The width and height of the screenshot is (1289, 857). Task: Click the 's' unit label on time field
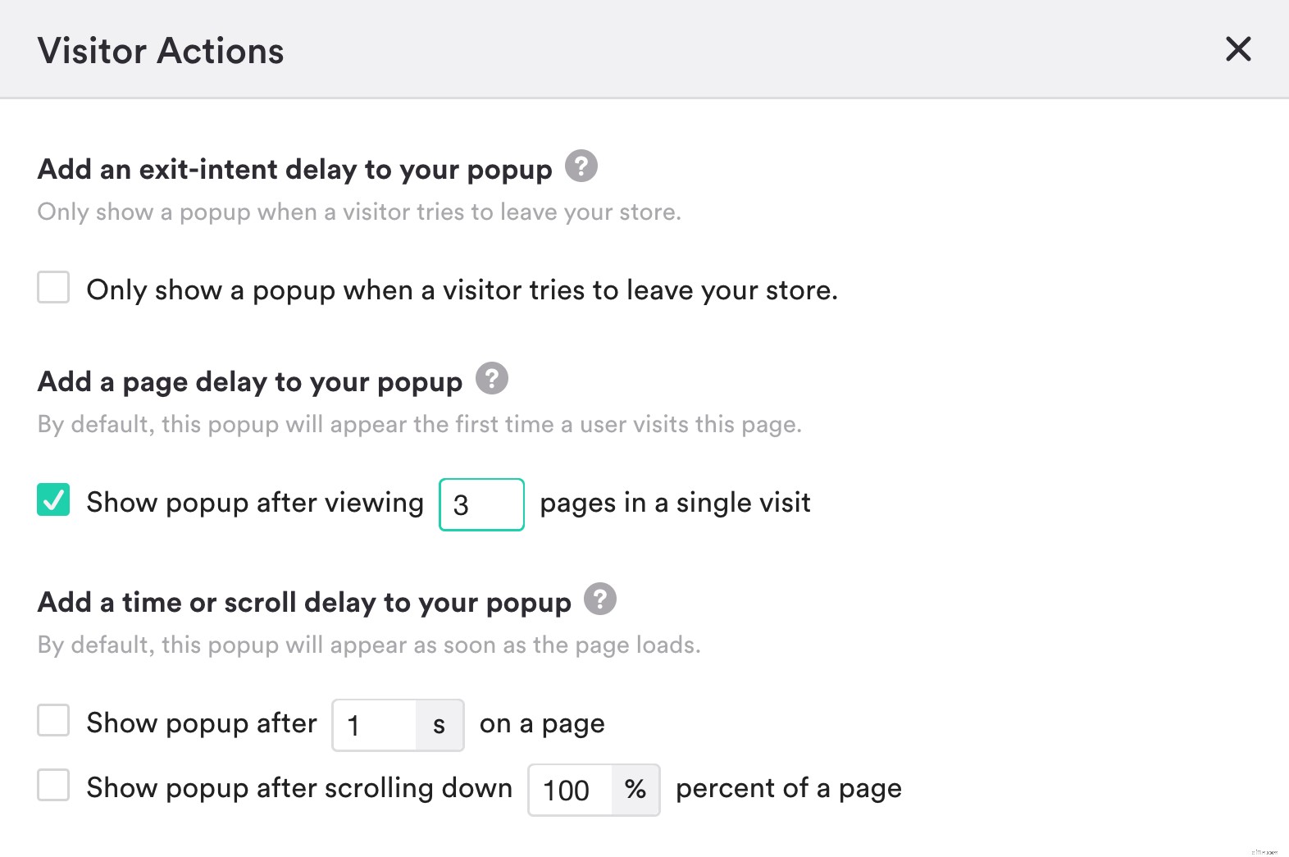pyautogui.click(x=440, y=725)
